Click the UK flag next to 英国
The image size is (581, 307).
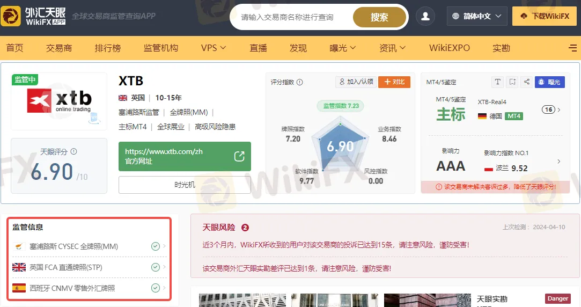click(123, 98)
